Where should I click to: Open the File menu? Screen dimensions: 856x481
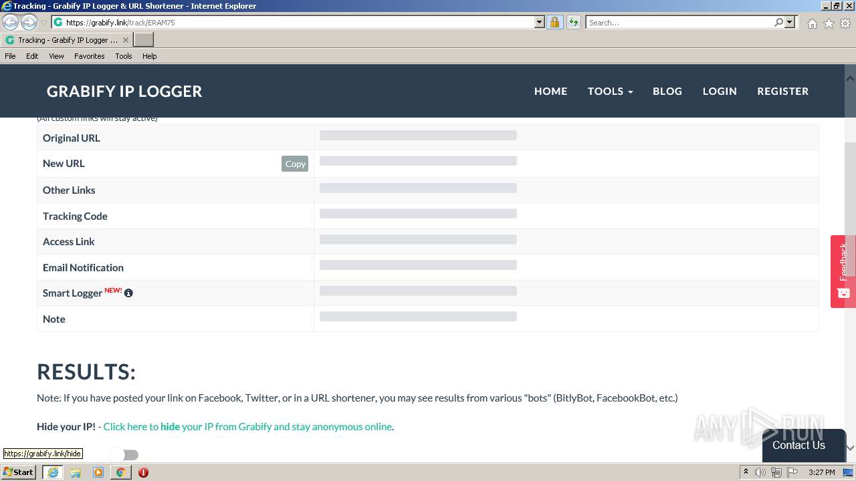pyautogui.click(x=10, y=56)
